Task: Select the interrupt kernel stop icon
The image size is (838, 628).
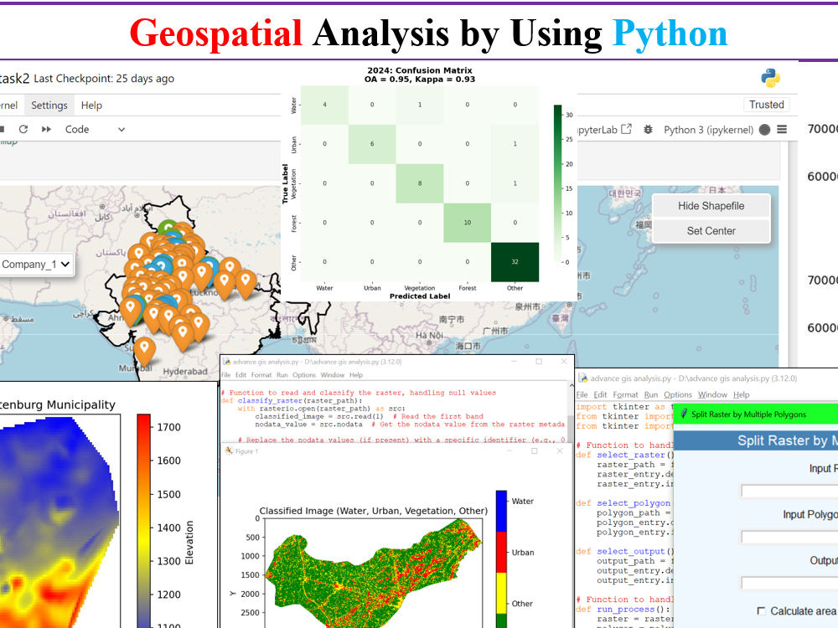Action: tap(5, 129)
